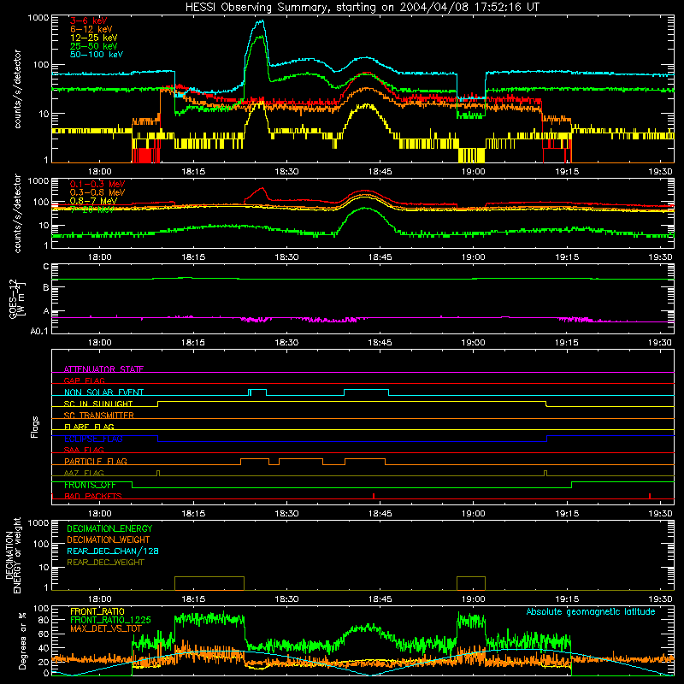The image size is (684, 684).
Task: Click the particle flag pulse near 18:43
Action: [x=365, y=462]
